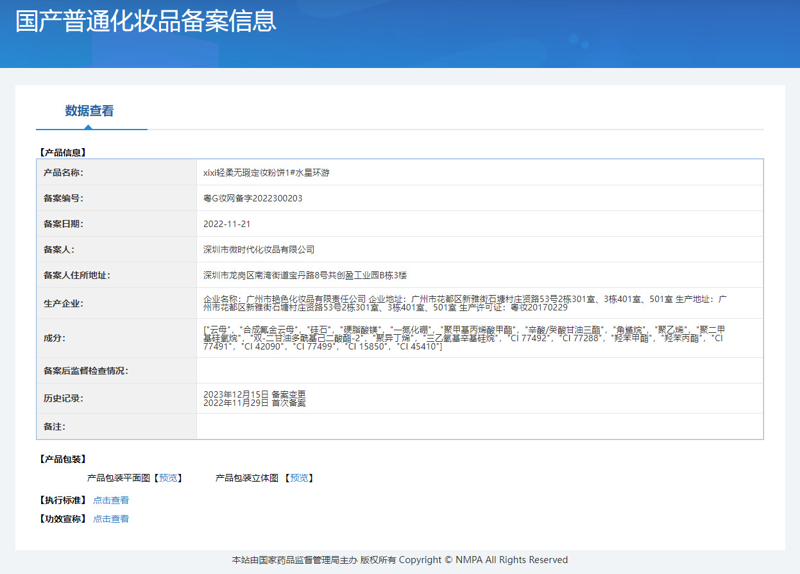Click the 【执行标准】 label
Viewport: 800px width, 574px height.
pos(62,500)
